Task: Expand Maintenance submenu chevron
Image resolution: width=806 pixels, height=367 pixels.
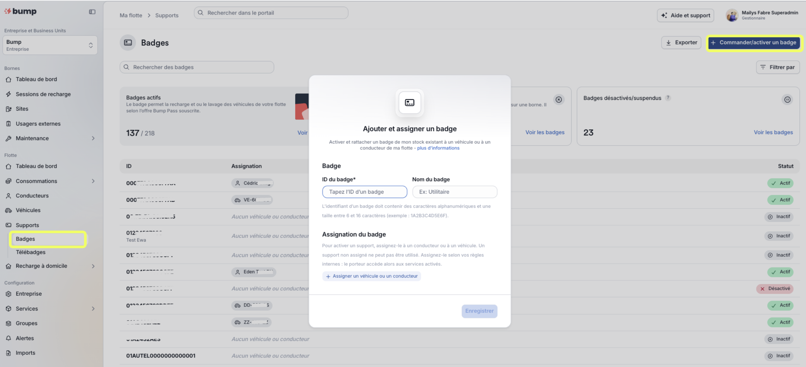Action: pos(93,138)
